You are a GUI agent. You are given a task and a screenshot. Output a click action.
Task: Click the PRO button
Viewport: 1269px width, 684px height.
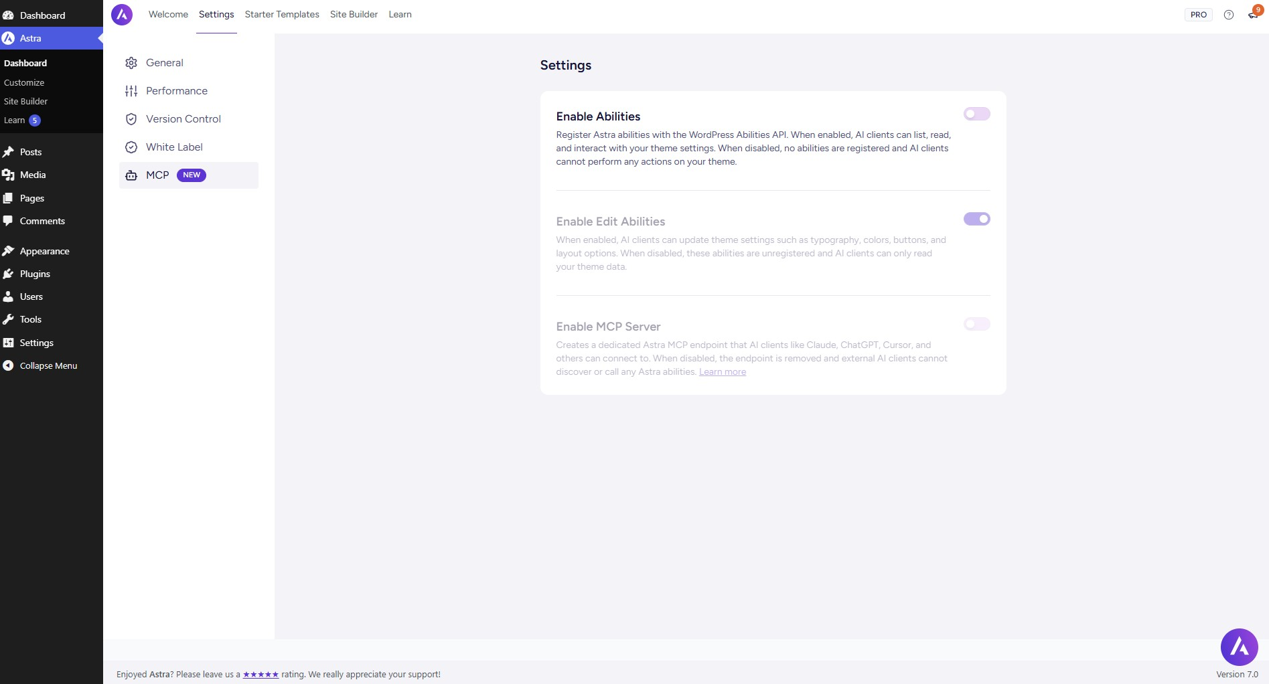coord(1198,15)
